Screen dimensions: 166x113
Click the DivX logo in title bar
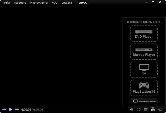pos(83,3)
